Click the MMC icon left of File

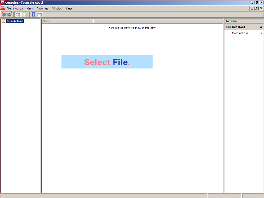tap(3, 8)
